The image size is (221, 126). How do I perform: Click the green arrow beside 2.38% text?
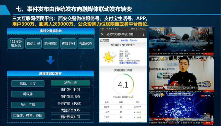133,97
